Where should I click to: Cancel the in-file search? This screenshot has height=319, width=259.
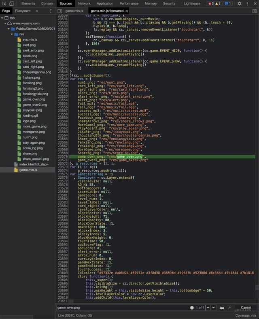(246, 308)
